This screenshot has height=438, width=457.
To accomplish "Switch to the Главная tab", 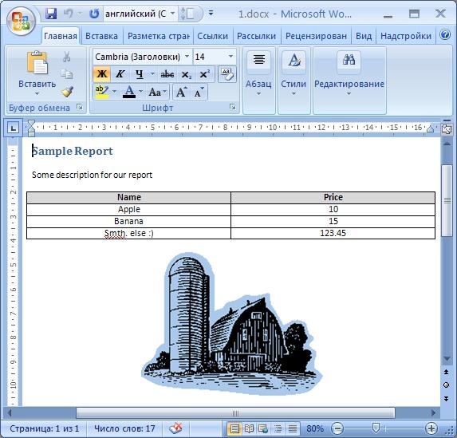I will click(61, 36).
